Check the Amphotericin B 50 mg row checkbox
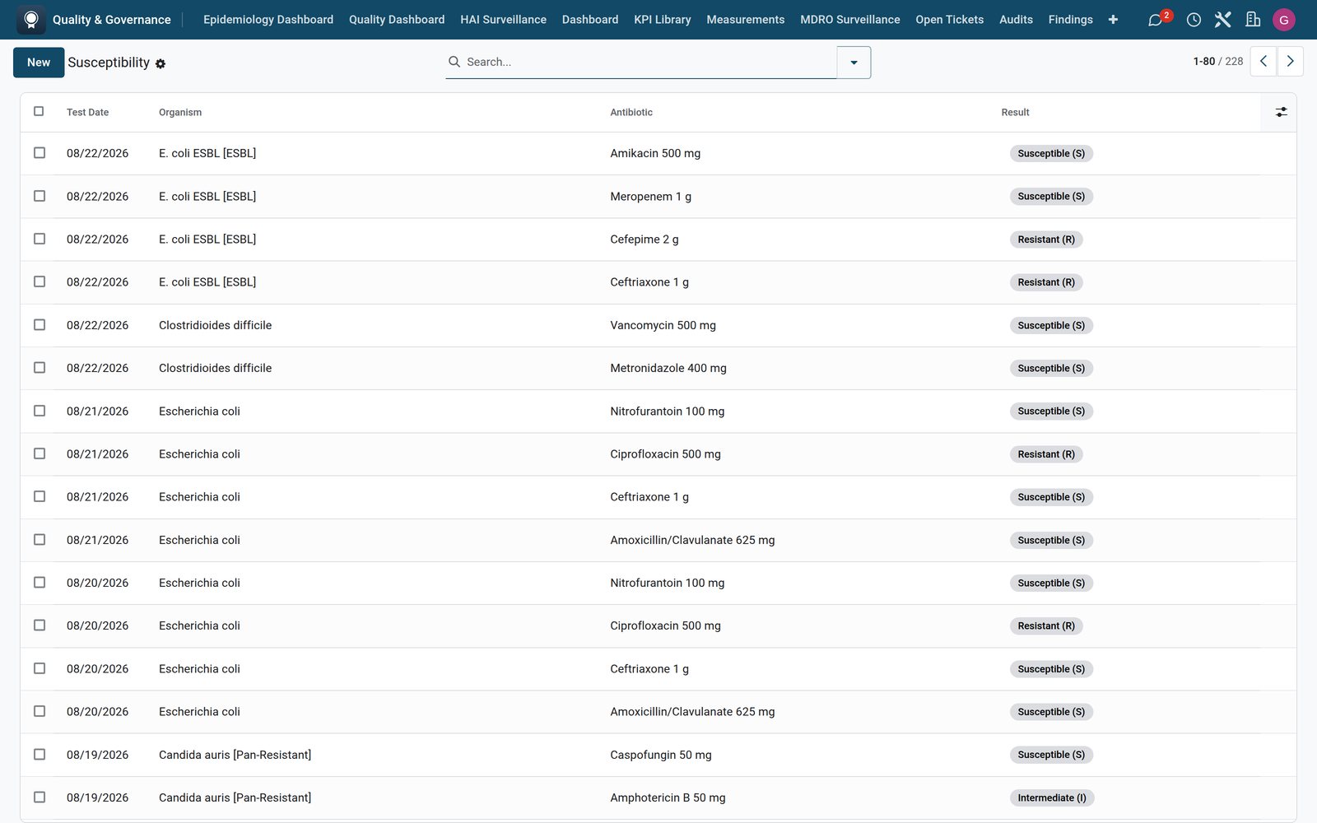Image resolution: width=1317 pixels, height=823 pixels. (x=40, y=797)
